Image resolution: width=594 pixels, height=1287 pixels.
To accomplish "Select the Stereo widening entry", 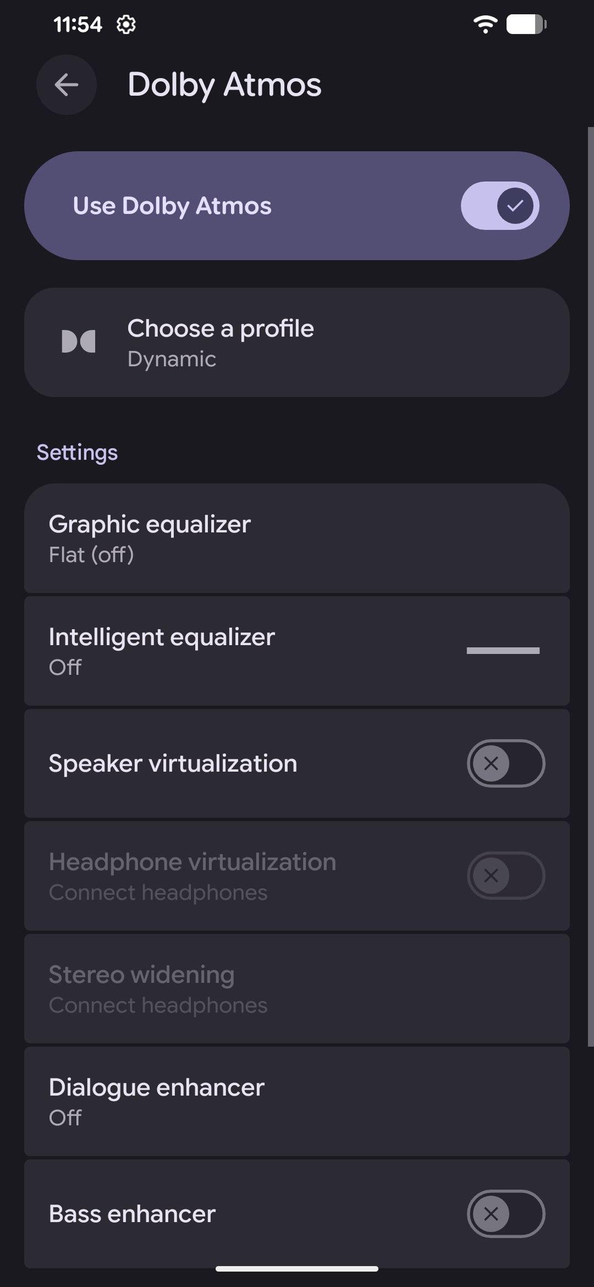I will (297, 989).
